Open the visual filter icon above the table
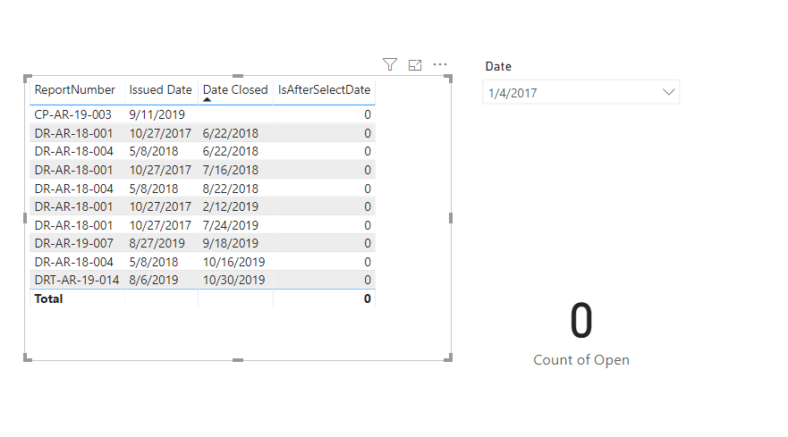 (x=389, y=64)
